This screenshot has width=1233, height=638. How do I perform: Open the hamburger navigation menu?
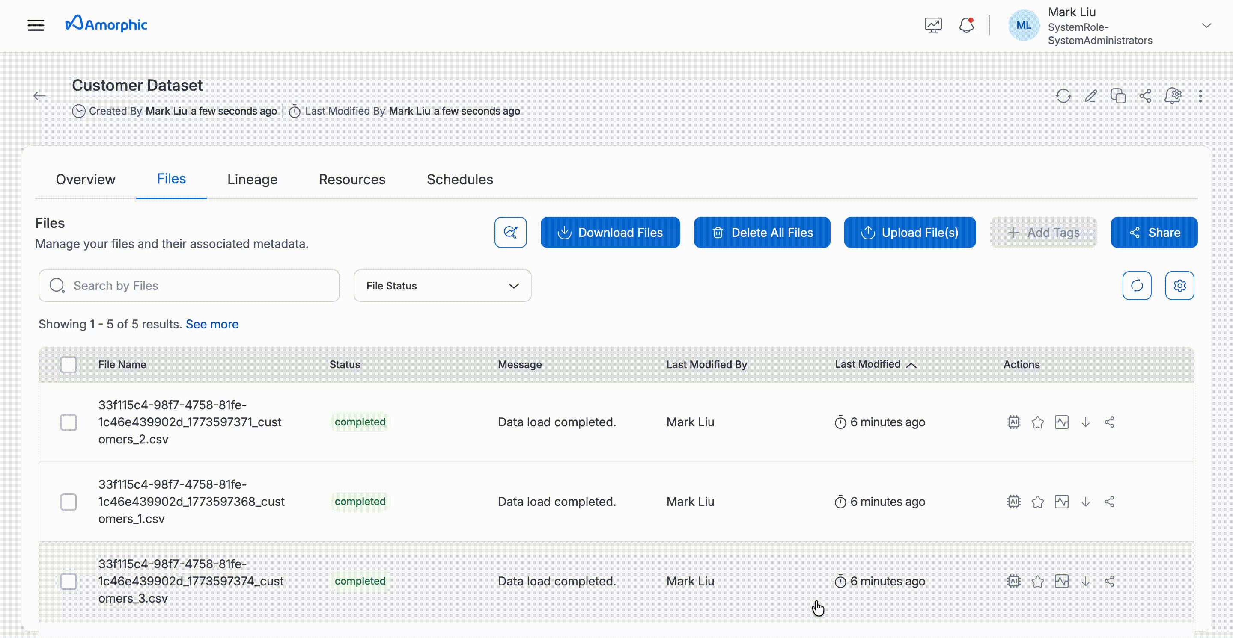pyautogui.click(x=36, y=25)
